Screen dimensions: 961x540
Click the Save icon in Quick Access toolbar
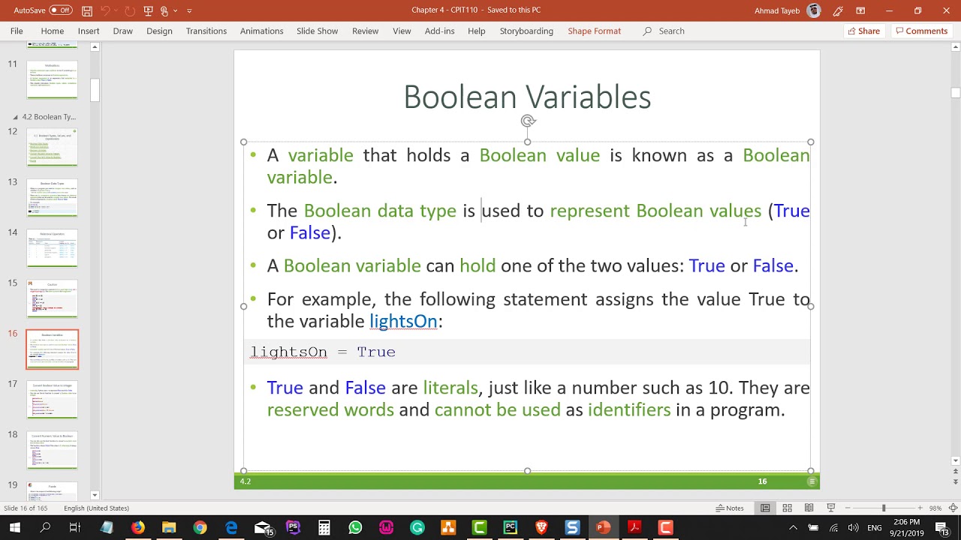coord(87,10)
